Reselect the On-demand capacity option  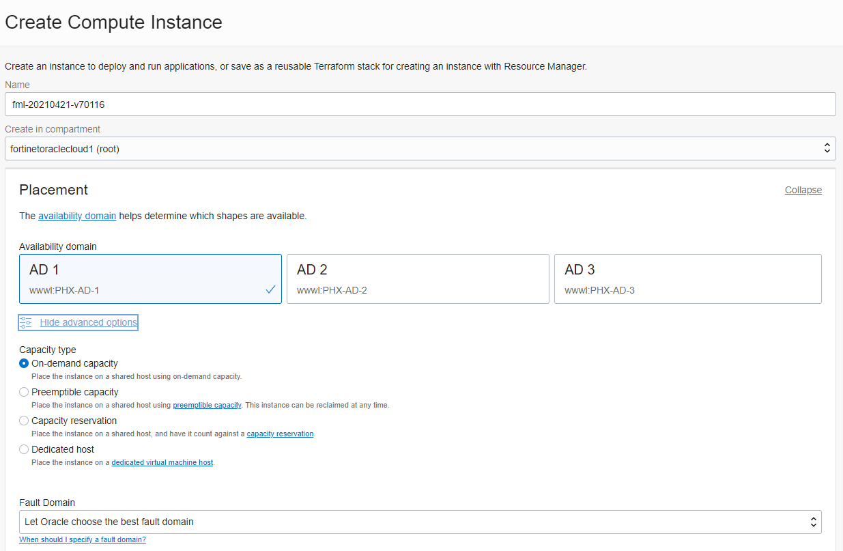24,363
